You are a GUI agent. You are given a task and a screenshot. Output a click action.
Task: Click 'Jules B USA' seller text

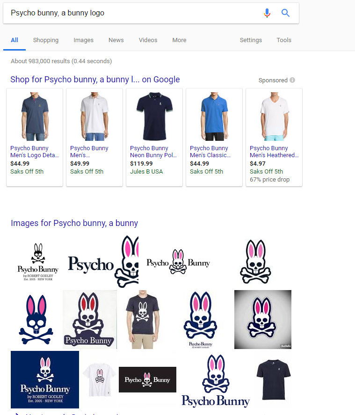146,172
